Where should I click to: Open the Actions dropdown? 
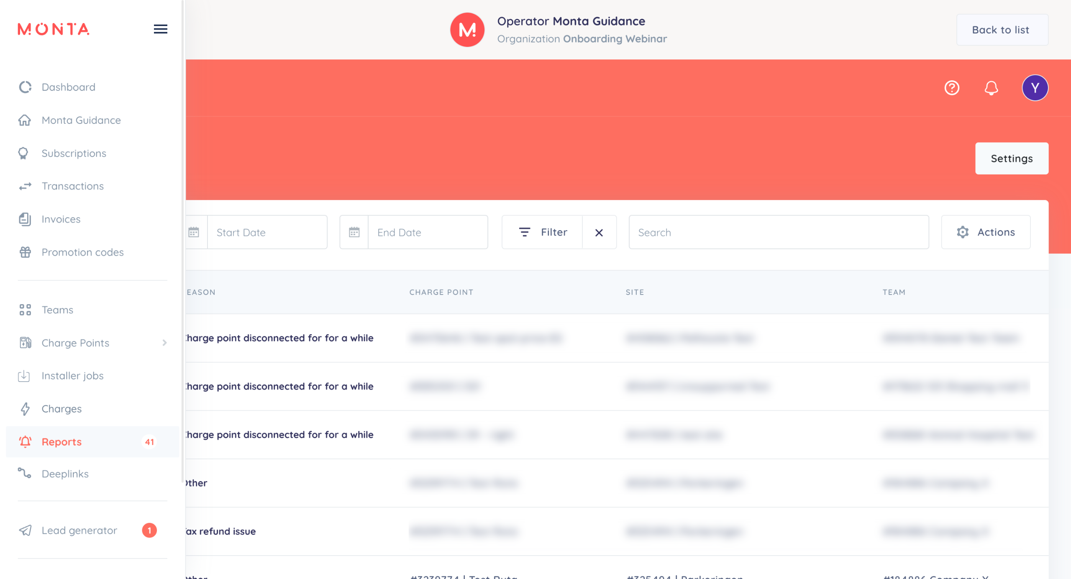pyautogui.click(x=986, y=232)
